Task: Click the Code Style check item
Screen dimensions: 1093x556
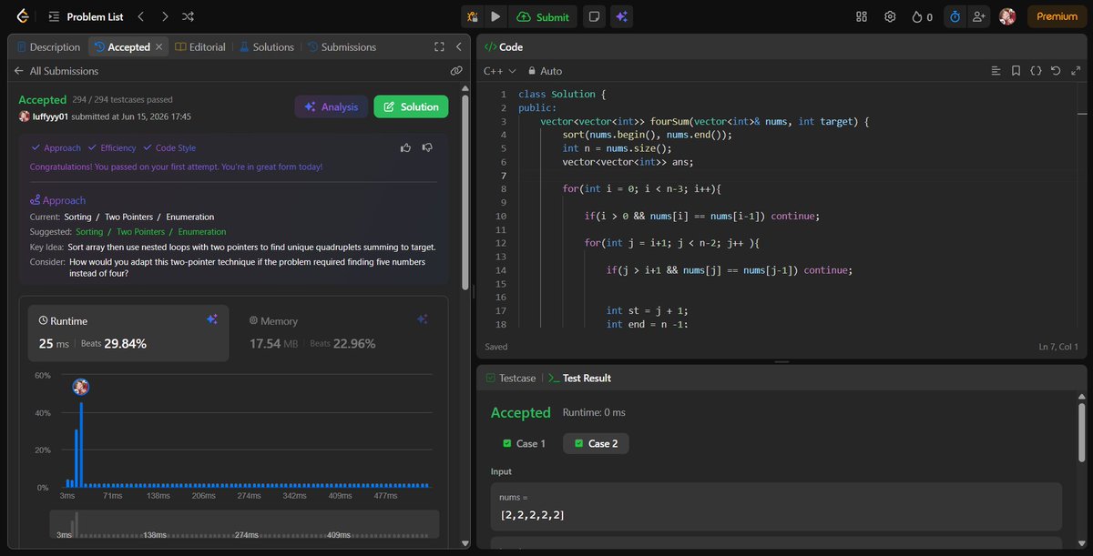Action: point(169,147)
